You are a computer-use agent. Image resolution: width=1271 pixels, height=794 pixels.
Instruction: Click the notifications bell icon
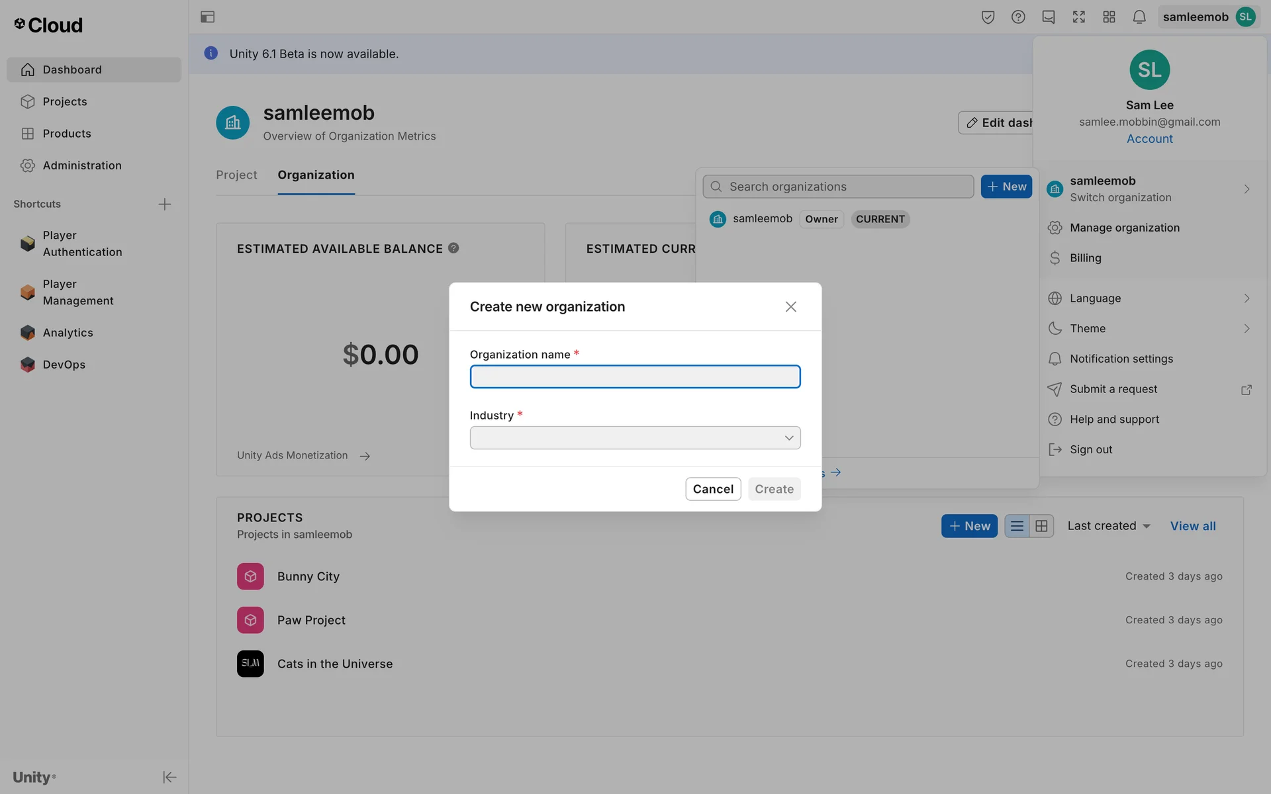pos(1139,17)
